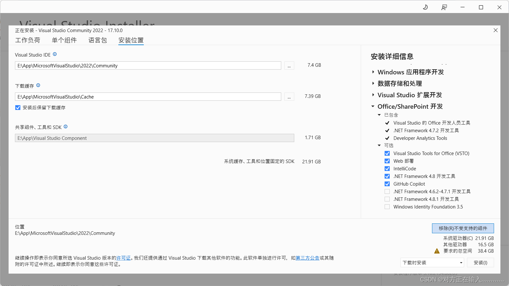The height and width of the screenshot is (286, 509).
Task: Select Developer Analytics Tools item
Action: pyautogui.click(x=420, y=138)
